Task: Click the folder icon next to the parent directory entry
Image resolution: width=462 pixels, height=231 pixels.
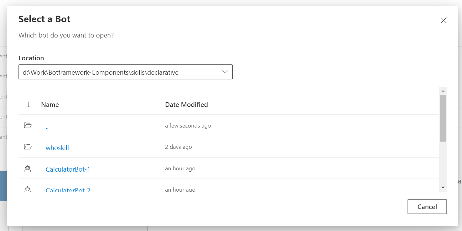Action: [x=28, y=125]
